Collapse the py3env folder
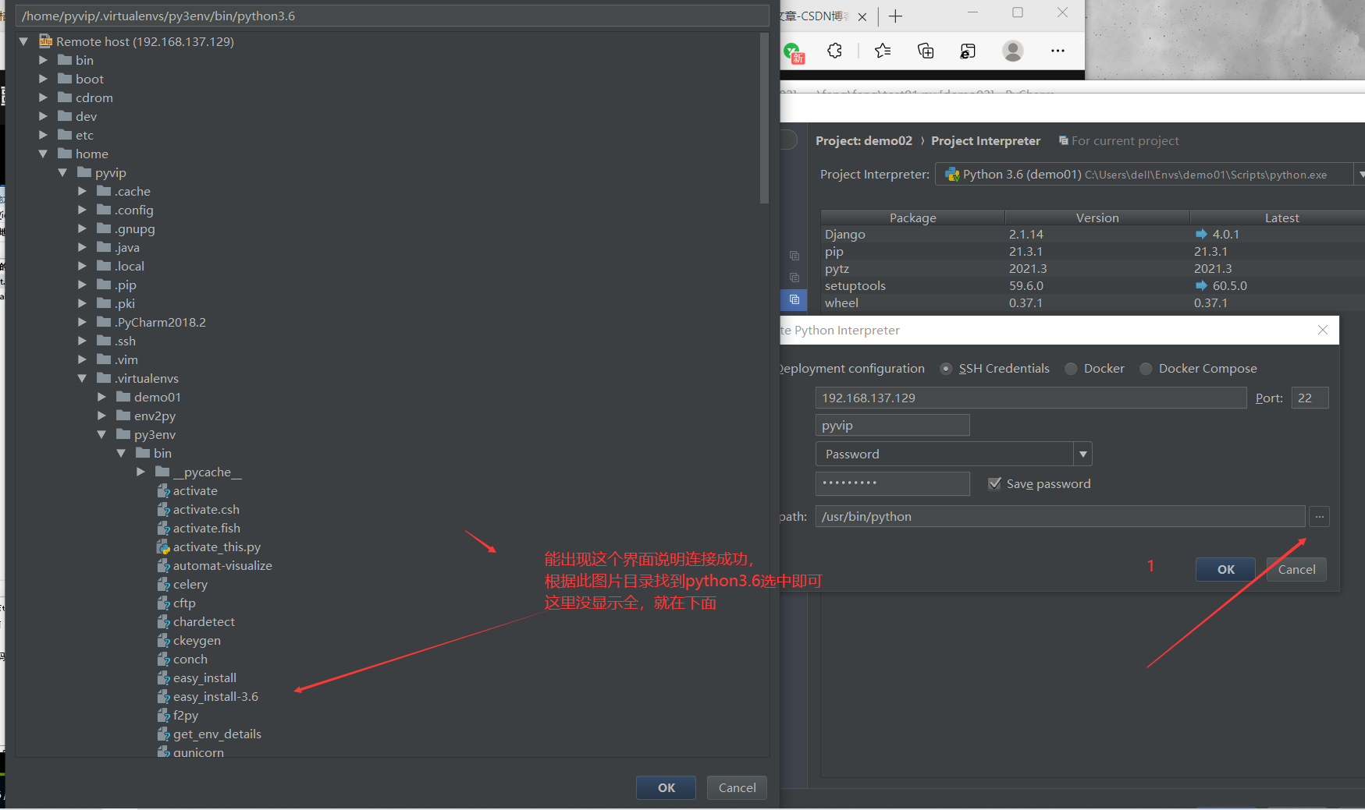 101,434
